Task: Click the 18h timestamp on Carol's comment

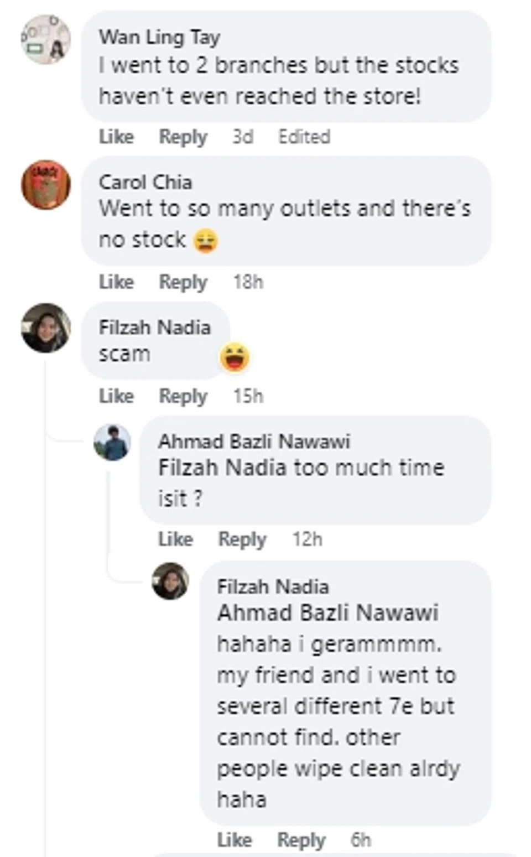Action: point(248,282)
